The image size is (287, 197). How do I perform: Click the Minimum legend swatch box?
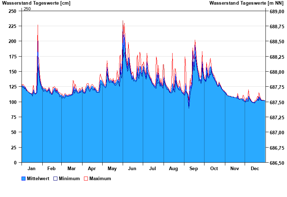[x=55, y=178]
